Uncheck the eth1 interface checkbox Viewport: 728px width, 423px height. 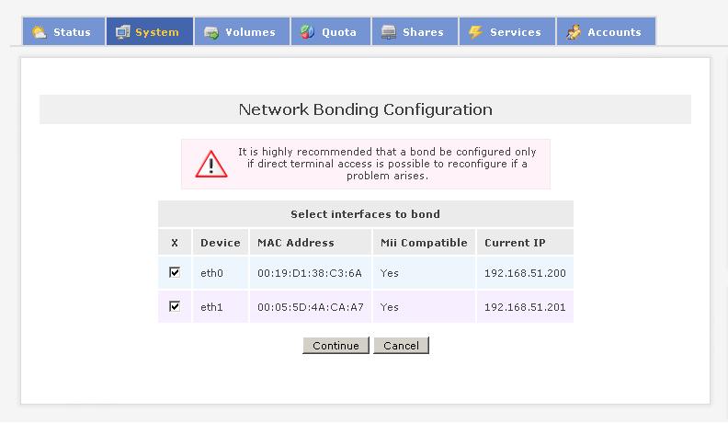click(x=175, y=306)
